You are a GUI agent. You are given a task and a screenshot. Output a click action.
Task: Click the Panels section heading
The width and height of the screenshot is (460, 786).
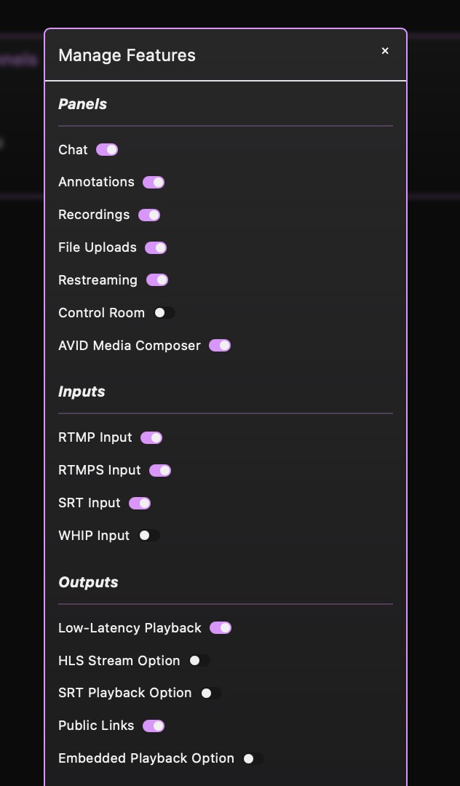coord(82,104)
